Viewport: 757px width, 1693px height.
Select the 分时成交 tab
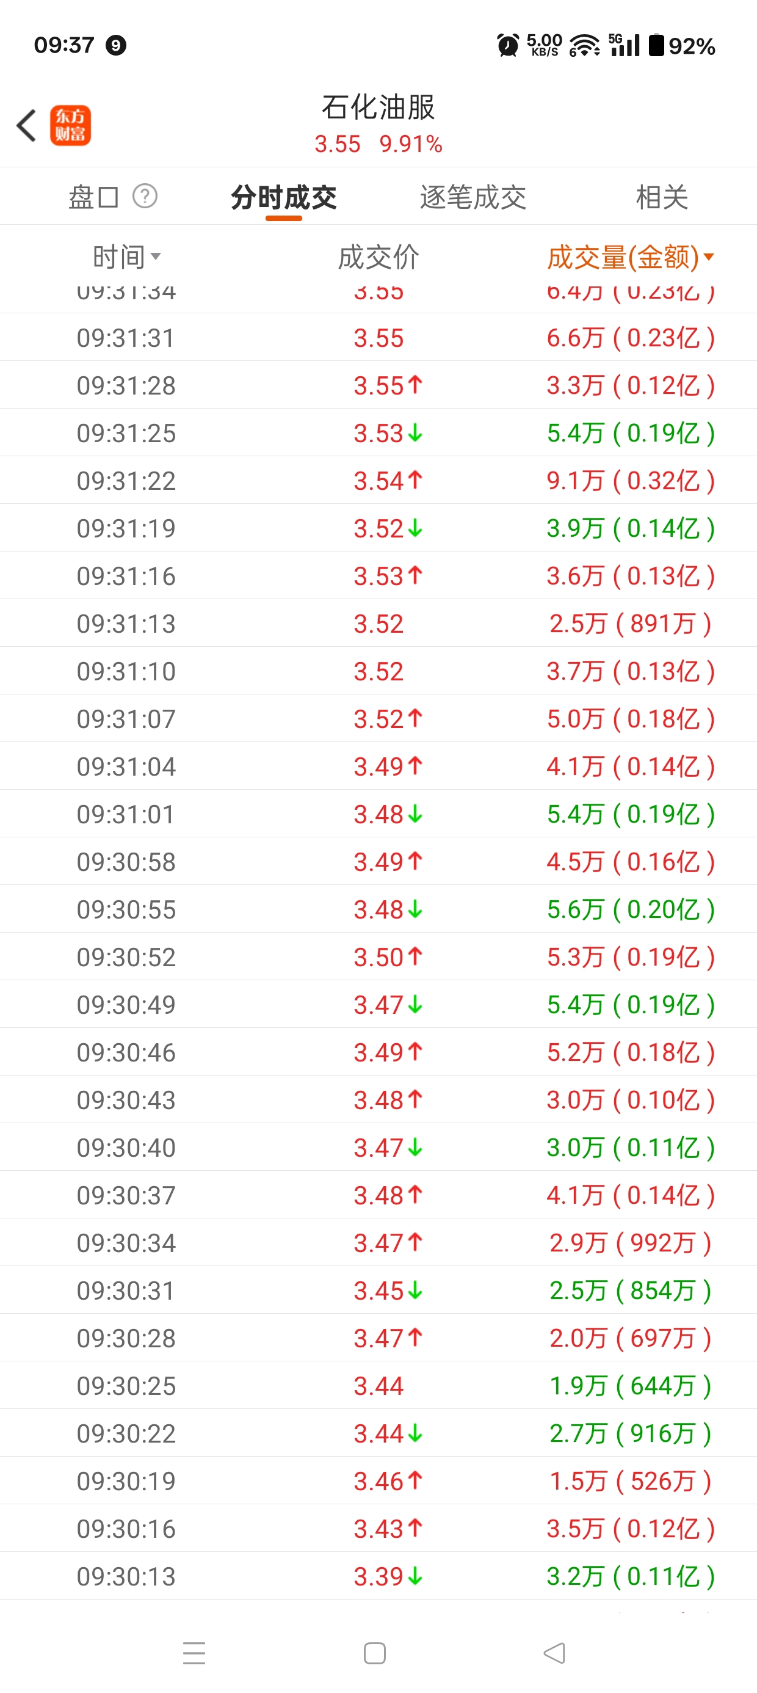283,197
